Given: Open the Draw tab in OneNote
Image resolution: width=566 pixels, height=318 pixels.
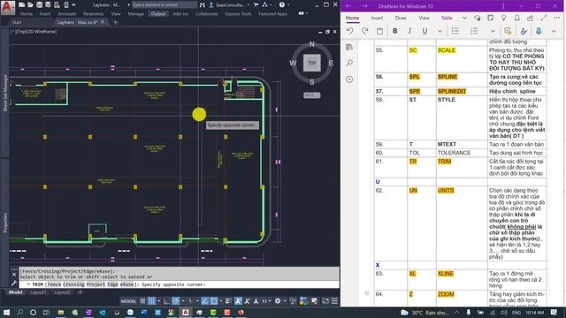Looking at the screenshot, I should point(401,18).
